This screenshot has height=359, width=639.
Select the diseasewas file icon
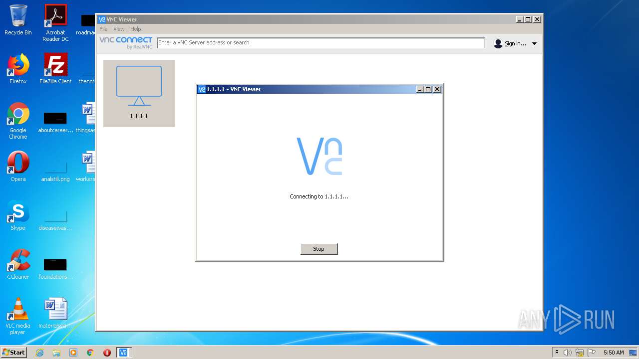coord(55,220)
